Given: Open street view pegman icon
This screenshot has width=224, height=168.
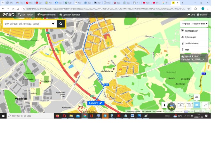Looking at the screenshot, I should 164,105.
